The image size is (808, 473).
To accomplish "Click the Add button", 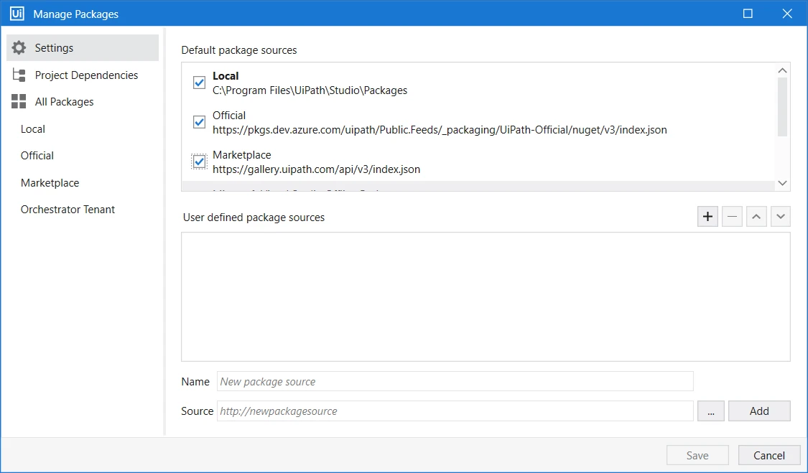I will (x=759, y=411).
